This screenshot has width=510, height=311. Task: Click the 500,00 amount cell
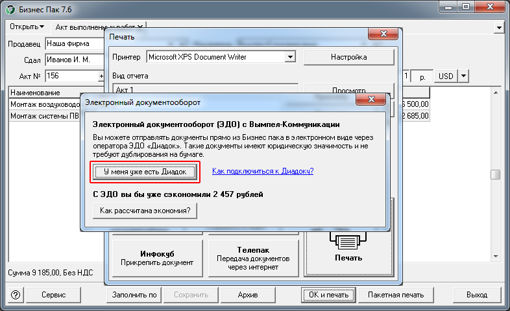416,104
